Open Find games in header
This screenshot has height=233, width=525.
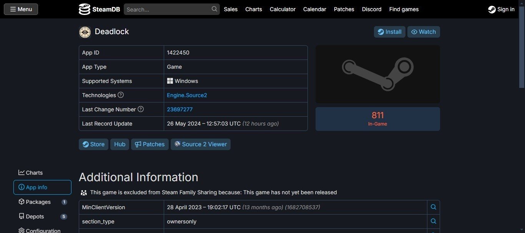click(x=404, y=9)
